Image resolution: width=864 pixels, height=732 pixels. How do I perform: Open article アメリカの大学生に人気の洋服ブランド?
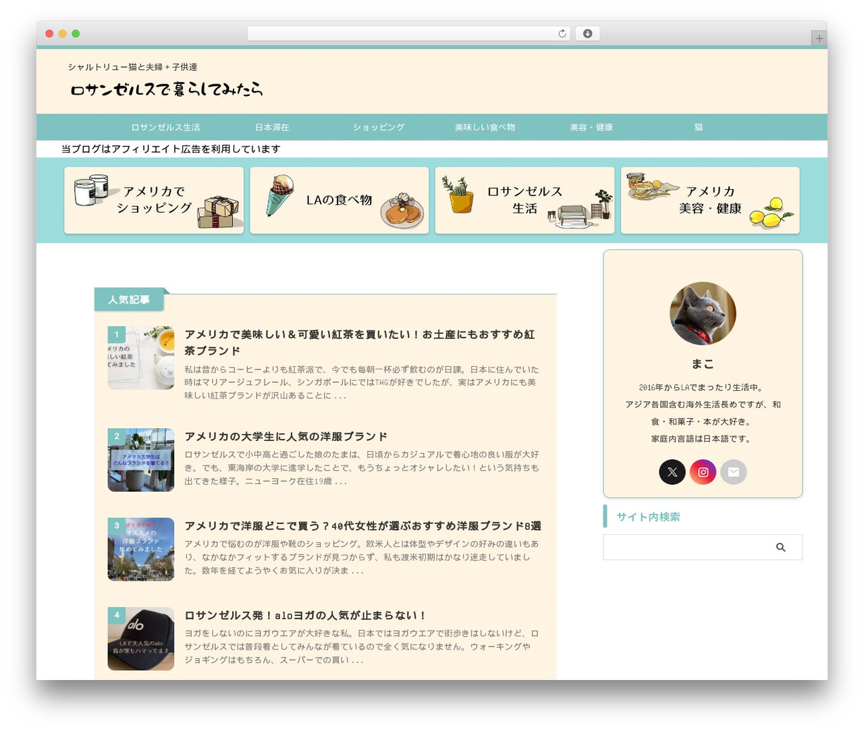point(286,436)
